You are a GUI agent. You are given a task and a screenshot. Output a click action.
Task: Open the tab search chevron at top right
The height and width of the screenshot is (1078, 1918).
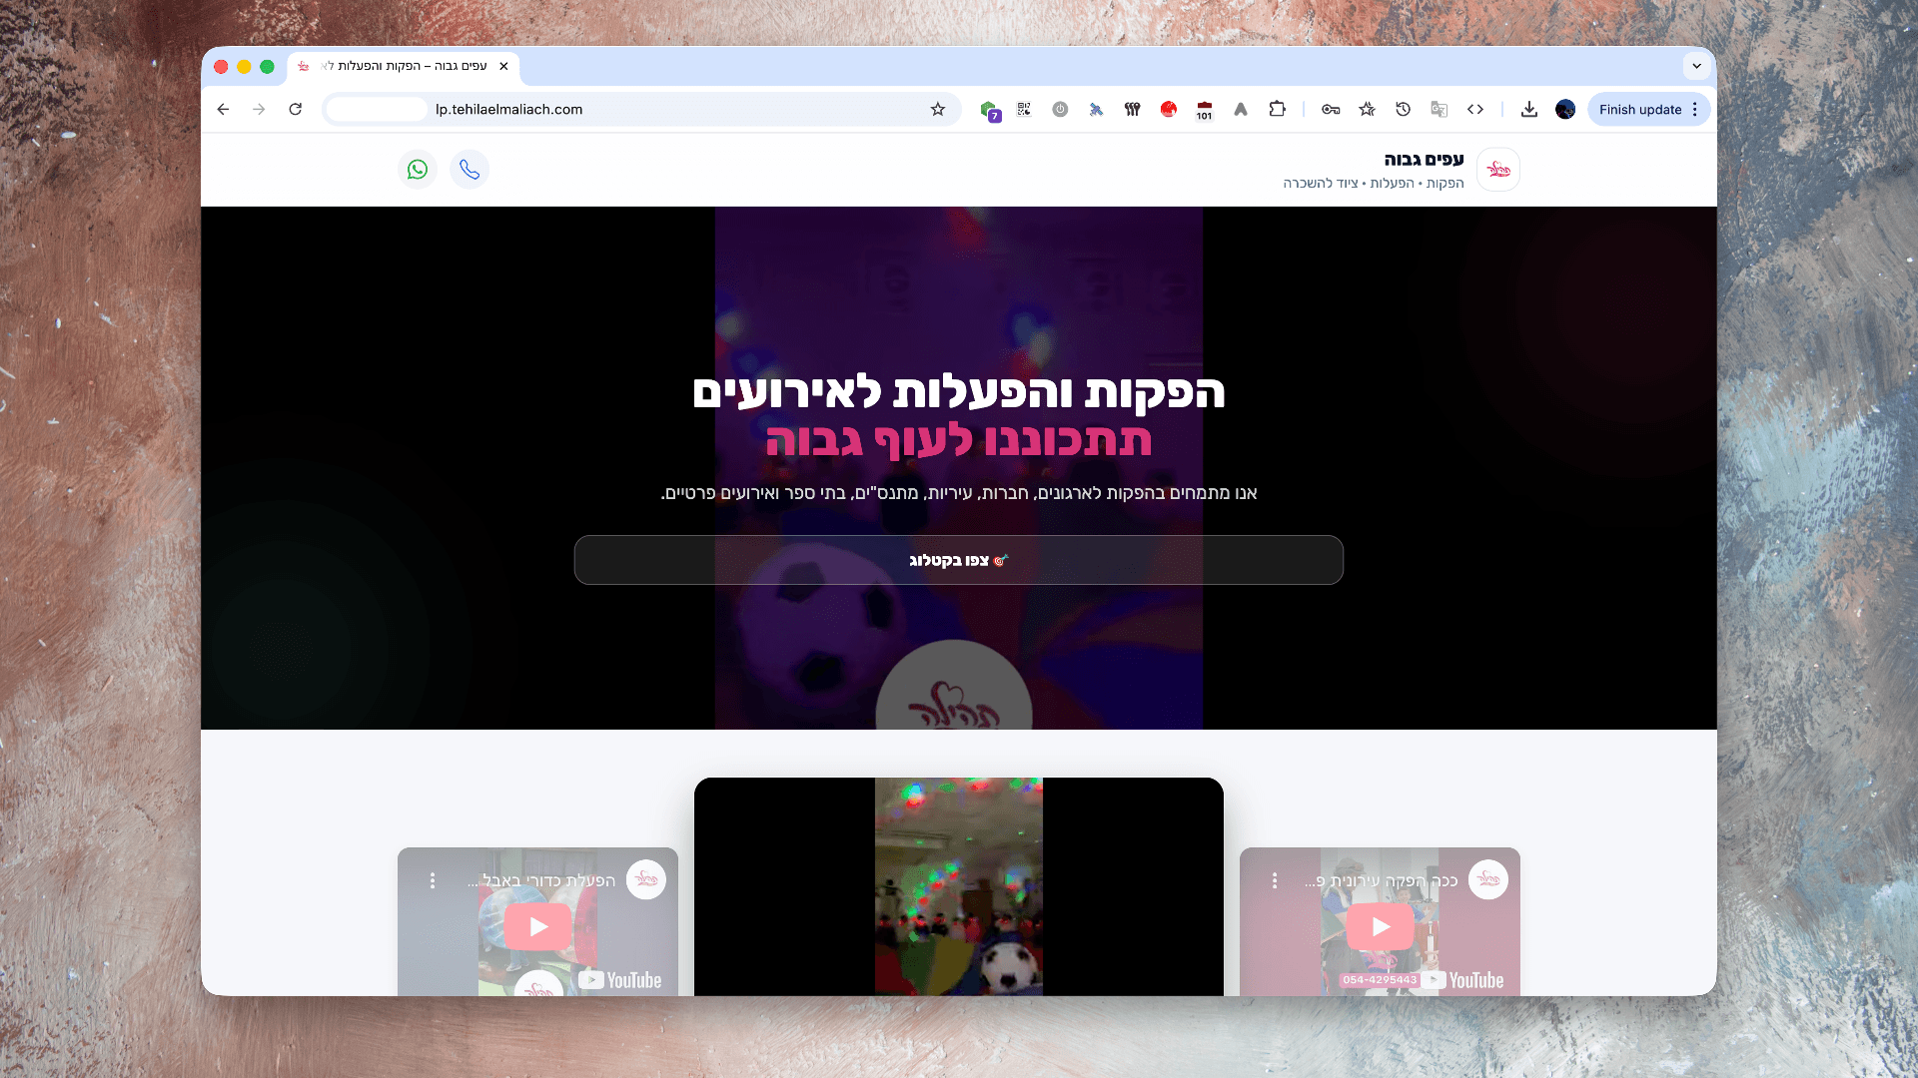[1696, 66]
